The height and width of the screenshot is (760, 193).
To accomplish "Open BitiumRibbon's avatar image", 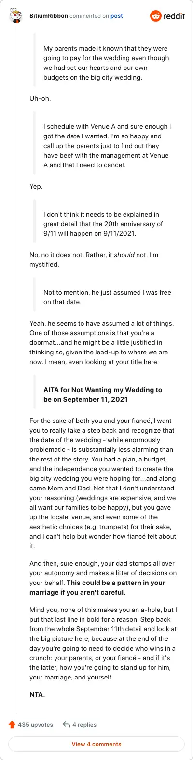I will (16, 16).
